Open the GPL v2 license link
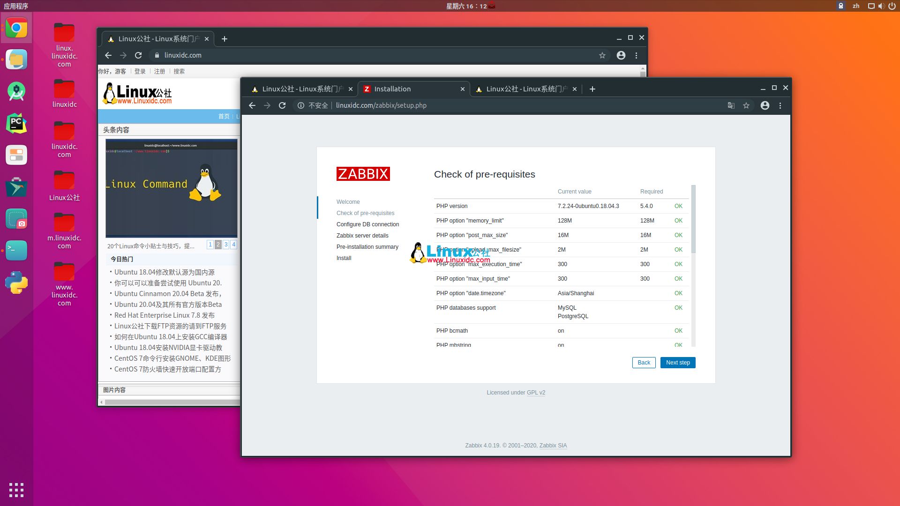The height and width of the screenshot is (506, 900). [x=536, y=393]
